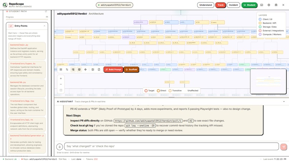Switch to the Incident mode tab
289x162 pixels.
tap(233, 5)
